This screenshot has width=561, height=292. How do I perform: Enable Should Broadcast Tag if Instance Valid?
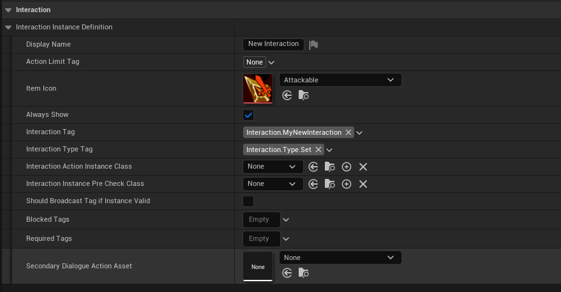[248, 201]
